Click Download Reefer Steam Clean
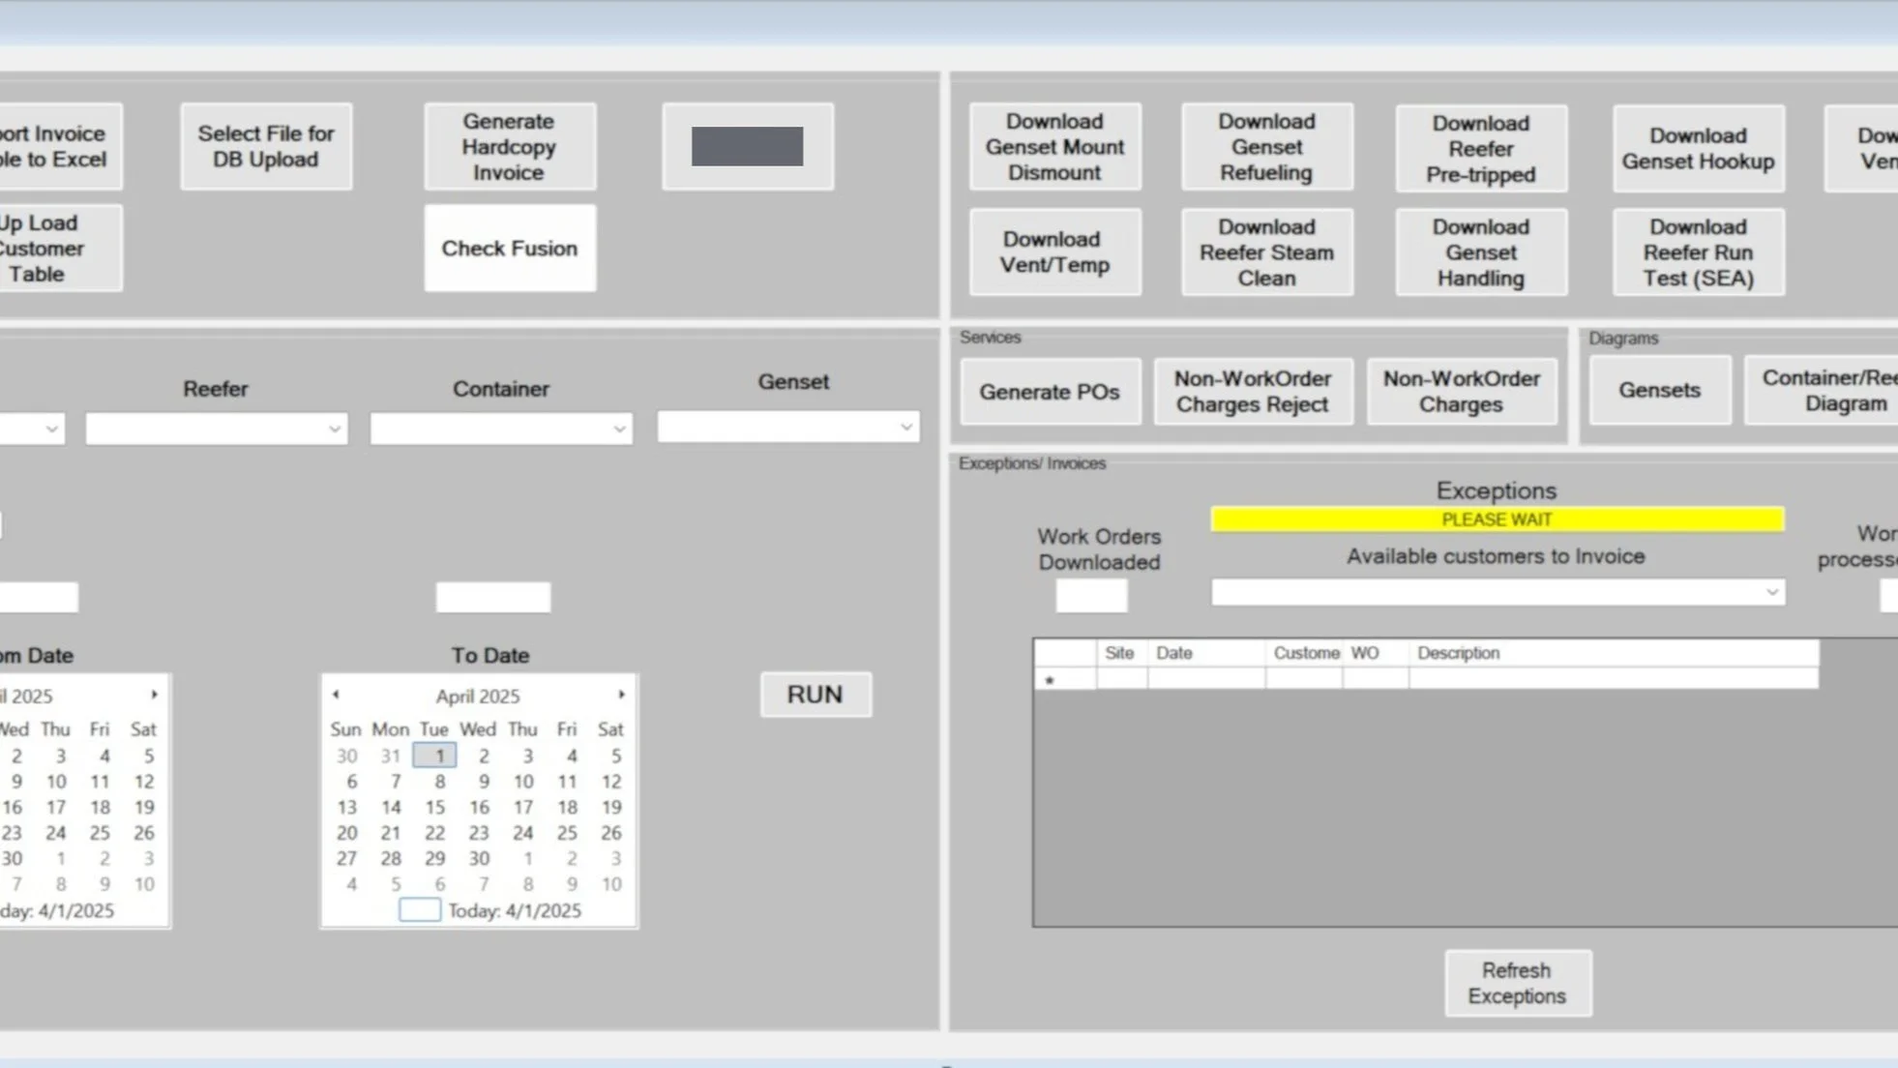 pos(1266,252)
